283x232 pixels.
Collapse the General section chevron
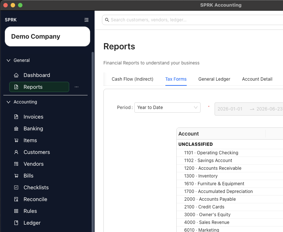point(8,60)
